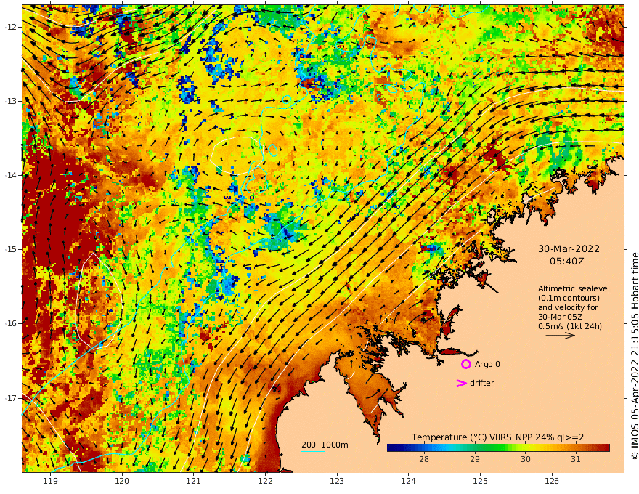The image size is (639, 494).
Task: Click the magenta drifter arrowhead legend marker
Action: click(x=461, y=383)
